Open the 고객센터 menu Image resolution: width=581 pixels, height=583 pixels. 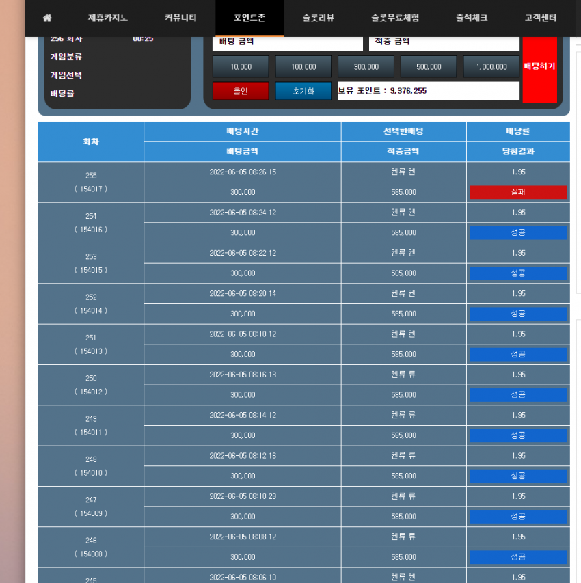(541, 18)
